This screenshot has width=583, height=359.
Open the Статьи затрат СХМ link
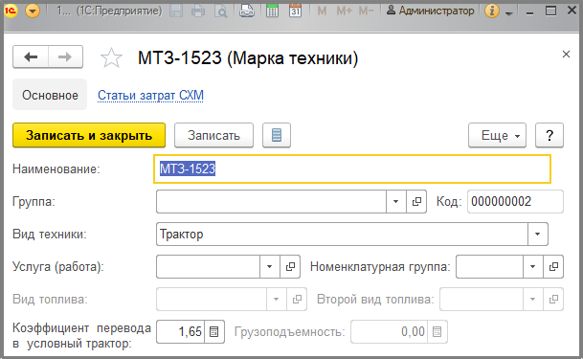(150, 95)
